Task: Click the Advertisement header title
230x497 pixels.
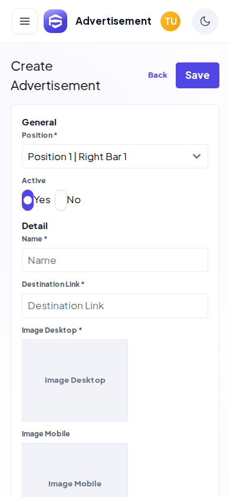Action: click(113, 21)
